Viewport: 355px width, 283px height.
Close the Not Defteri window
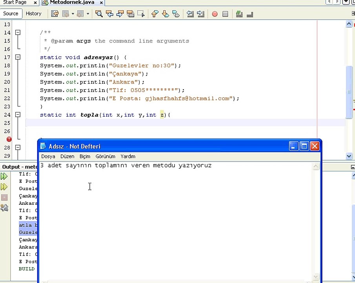tap(315, 146)
